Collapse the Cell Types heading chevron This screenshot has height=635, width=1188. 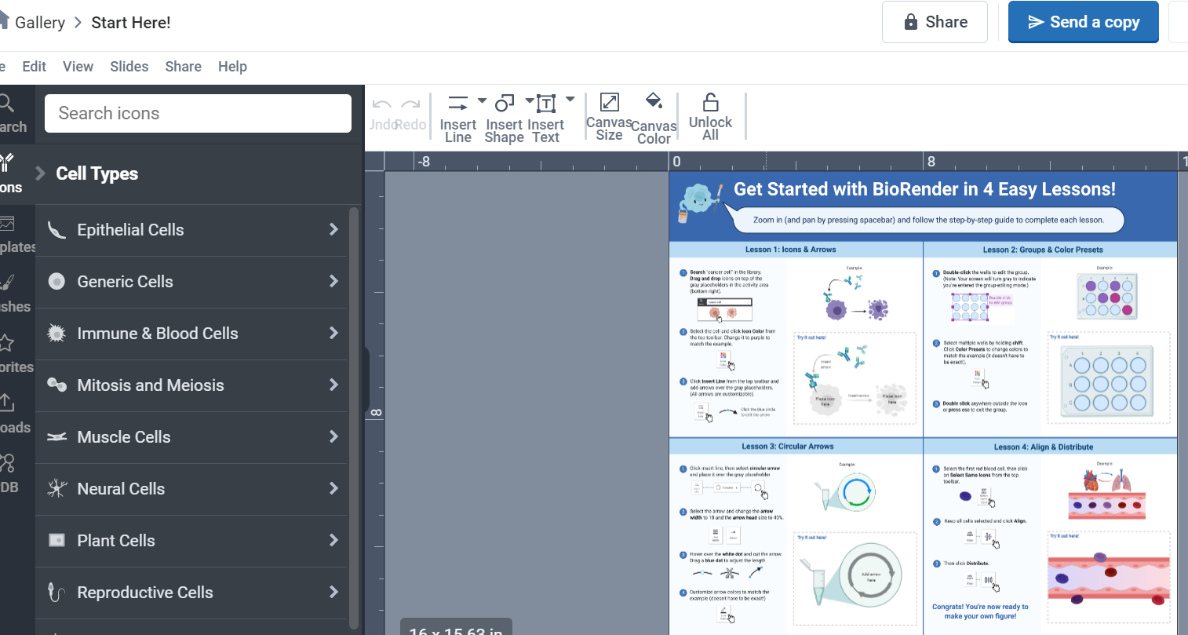pyautogui.click(x=41, y=173)
